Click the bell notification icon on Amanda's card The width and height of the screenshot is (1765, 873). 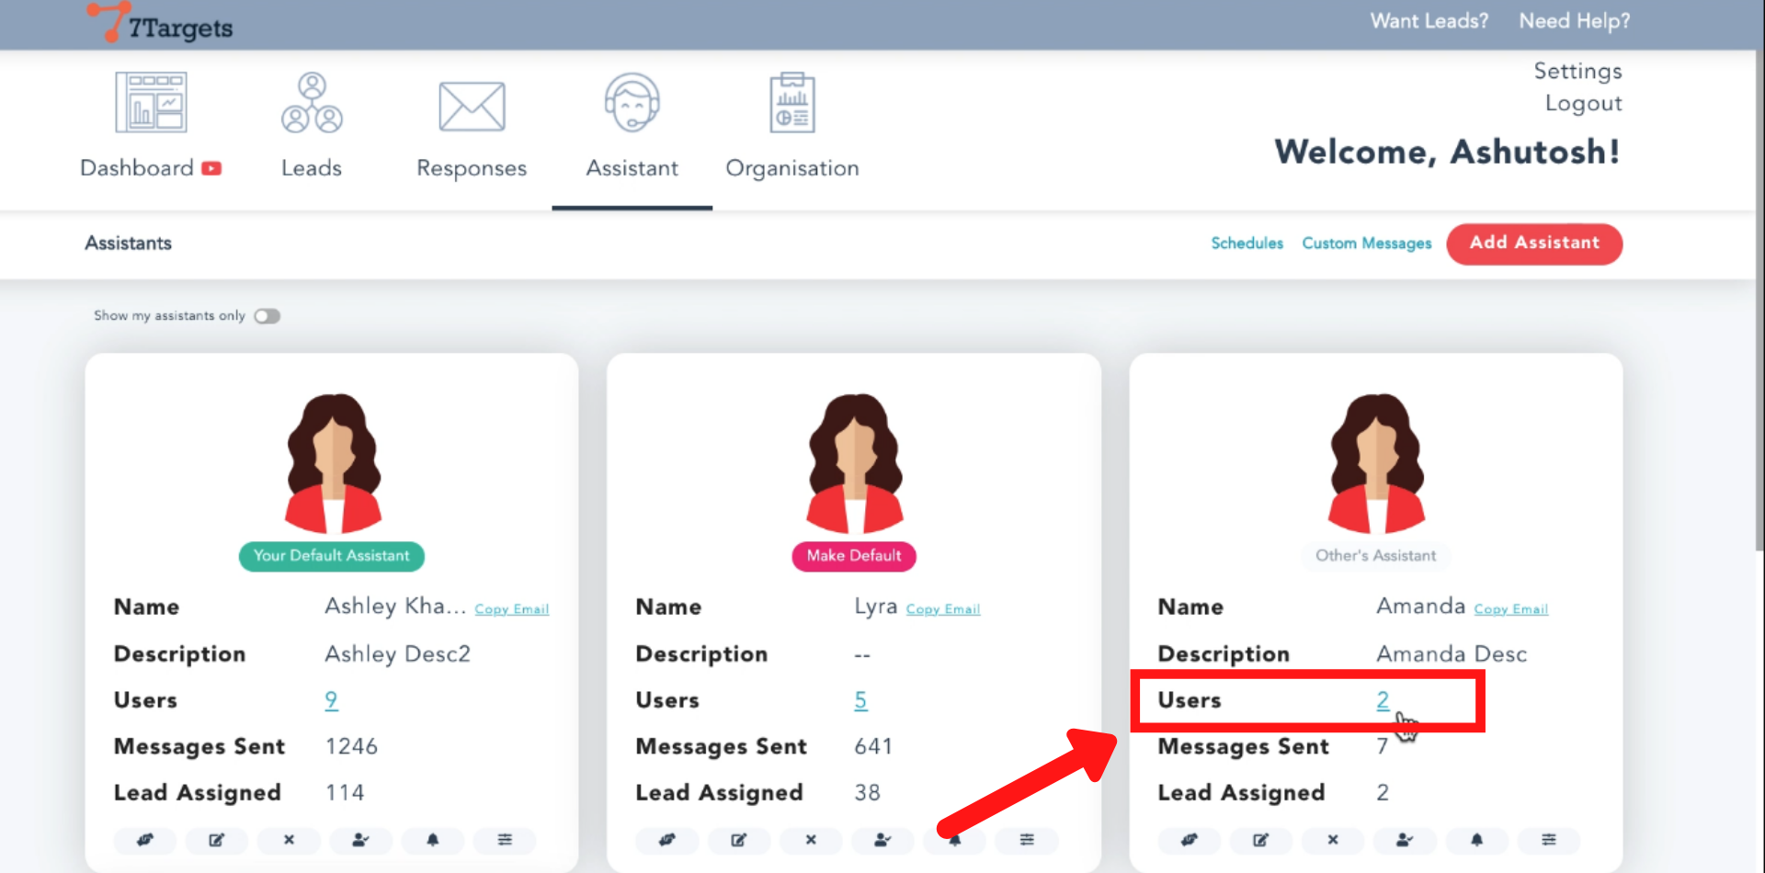pos(1476,840)
